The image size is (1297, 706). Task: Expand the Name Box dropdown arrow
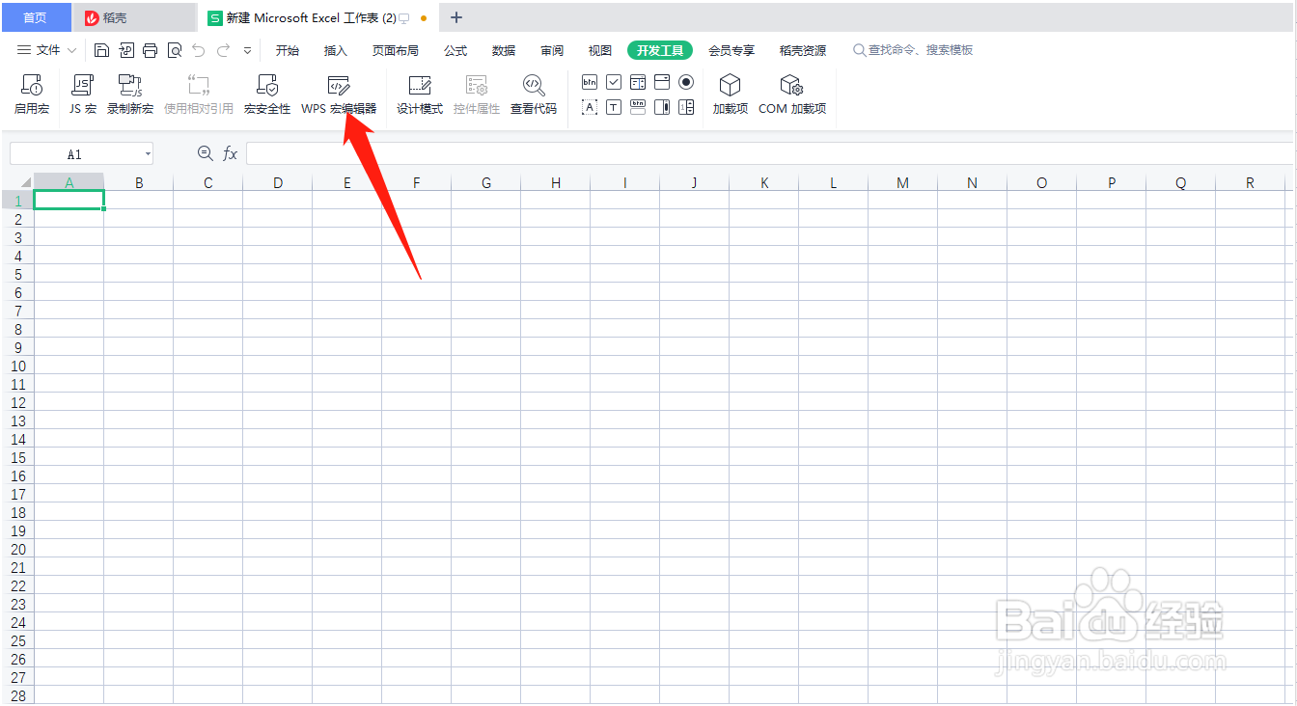pyautogui.click(x=148, y=154)
